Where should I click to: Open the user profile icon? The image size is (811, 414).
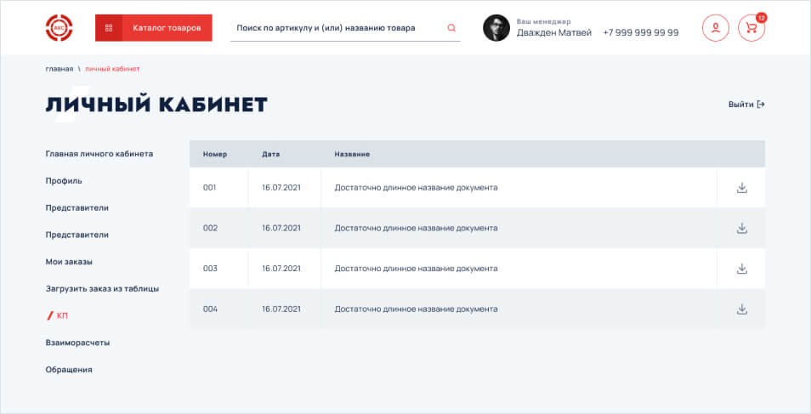point(715,28)
